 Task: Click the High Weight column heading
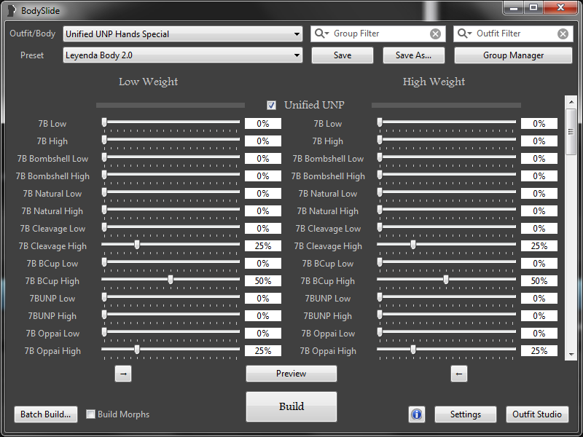tap(434, 82)
